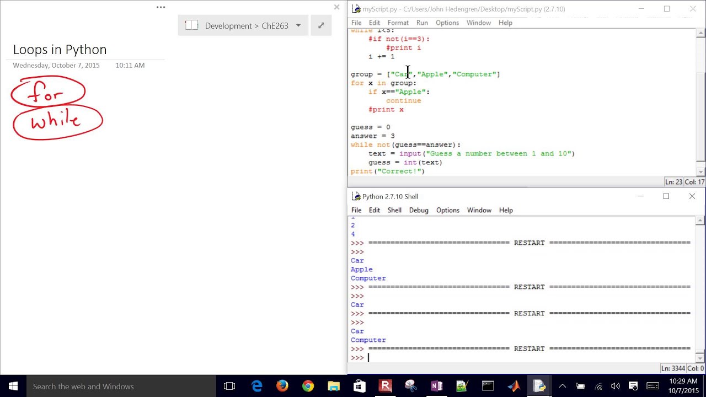Launch Microsoft Edge from the taskbar
Image resolution: width=706 pixels, height=397 pixels.
click(256, 386)
